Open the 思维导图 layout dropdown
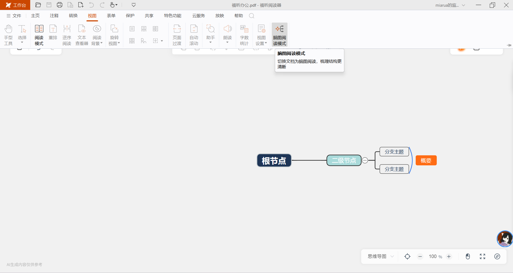Viewport: 513px width, 273px height. click(x=381, y=256)
